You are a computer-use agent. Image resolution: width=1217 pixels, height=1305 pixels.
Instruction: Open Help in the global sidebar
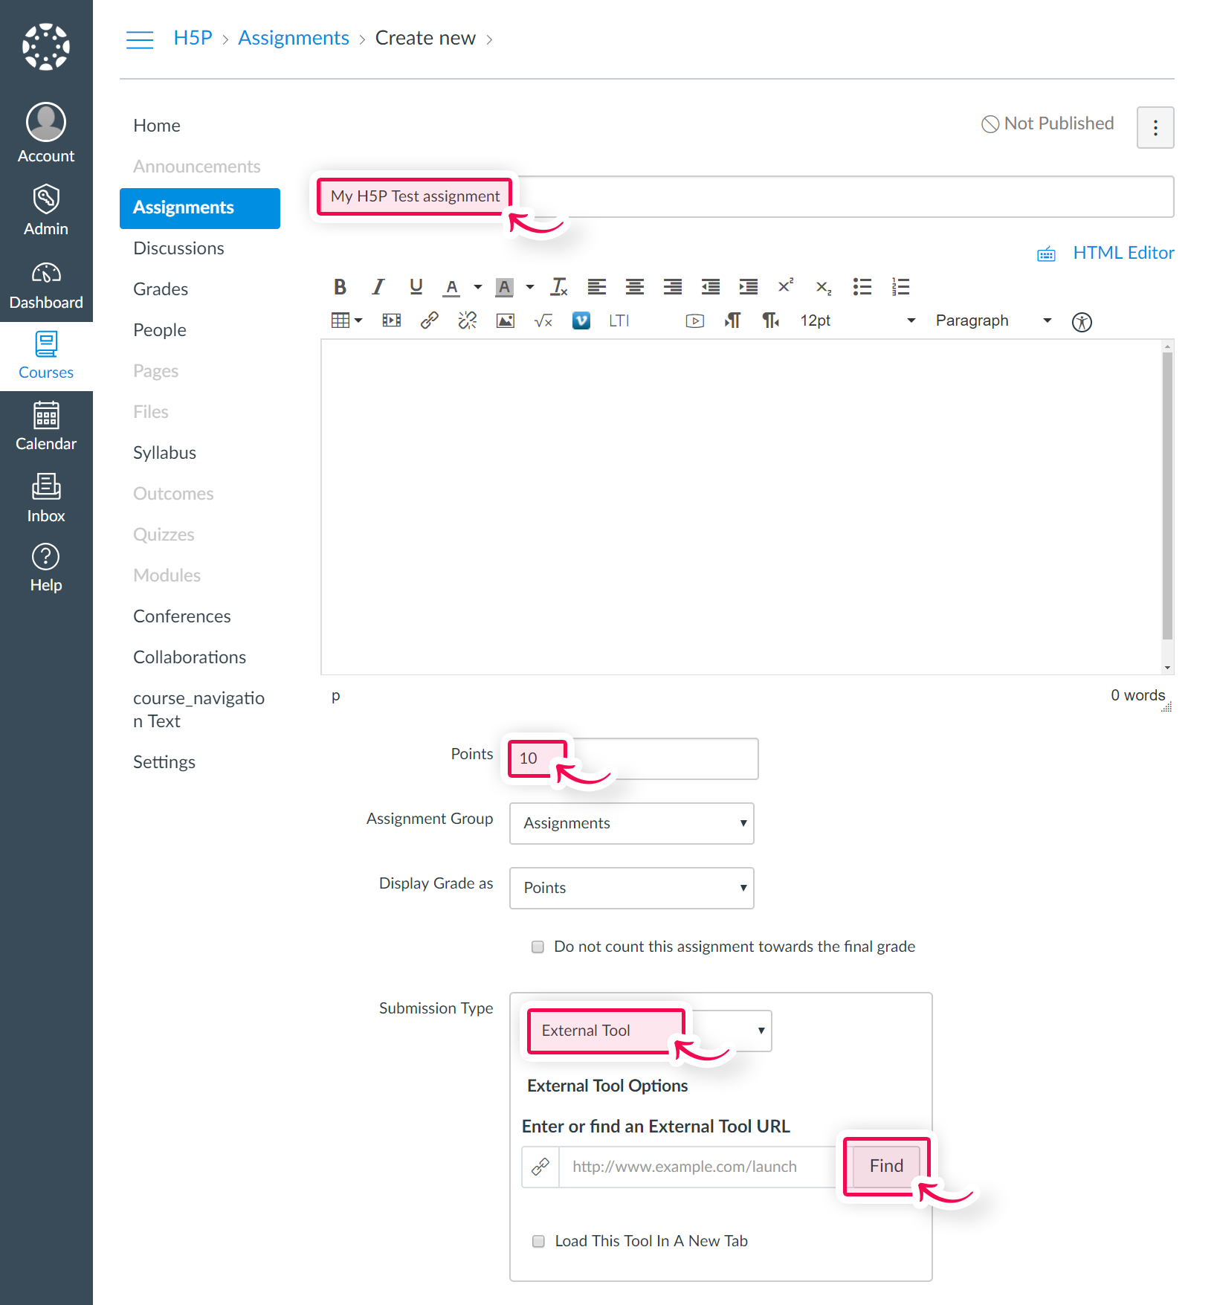click(x=46, y=568)
